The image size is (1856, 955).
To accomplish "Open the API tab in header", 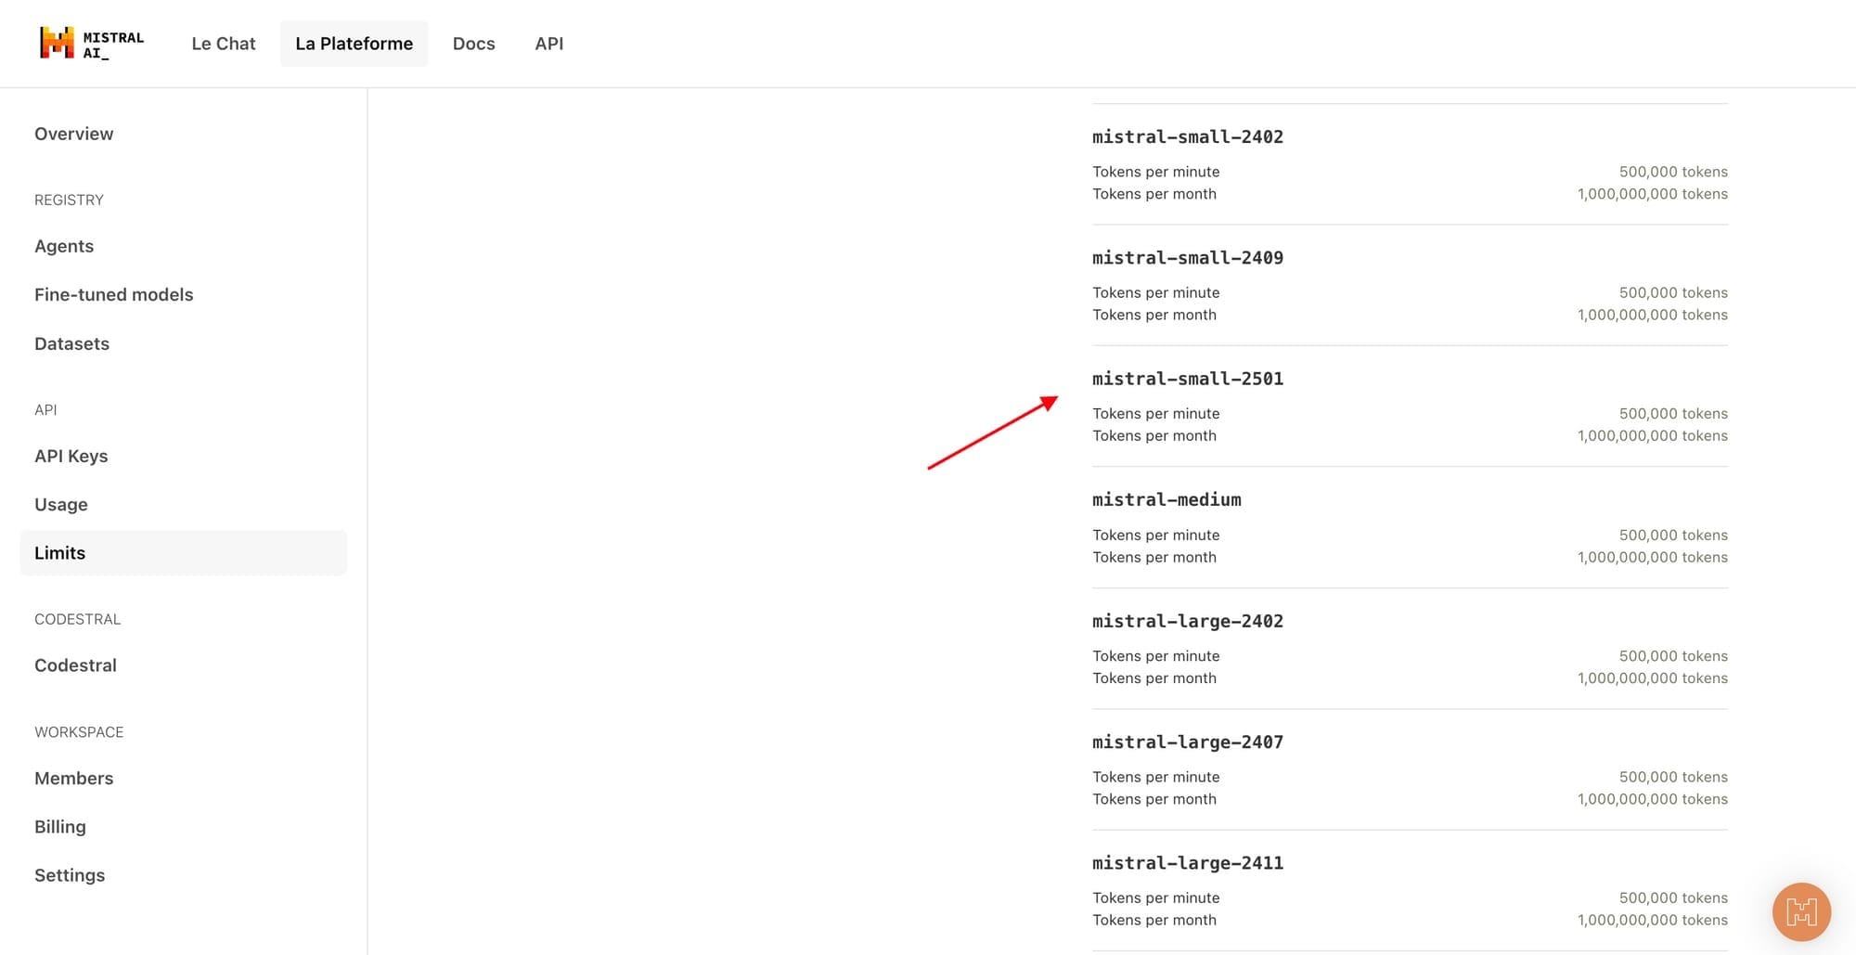I will click(x=549, y=44).
